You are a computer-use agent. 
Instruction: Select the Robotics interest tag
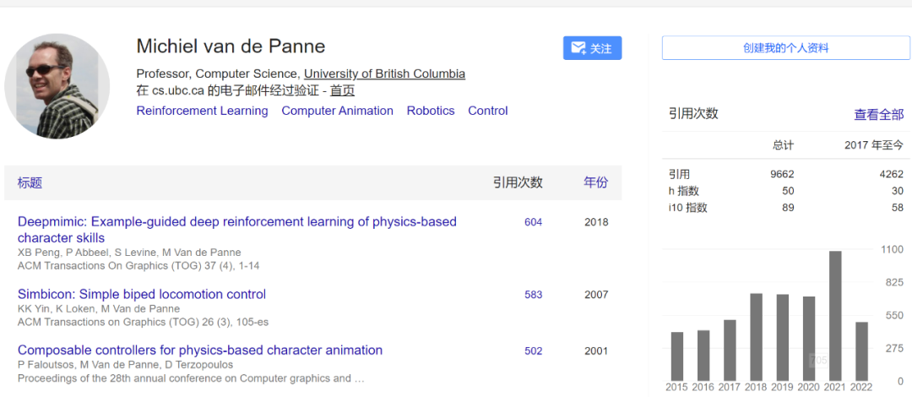[431, 111]
